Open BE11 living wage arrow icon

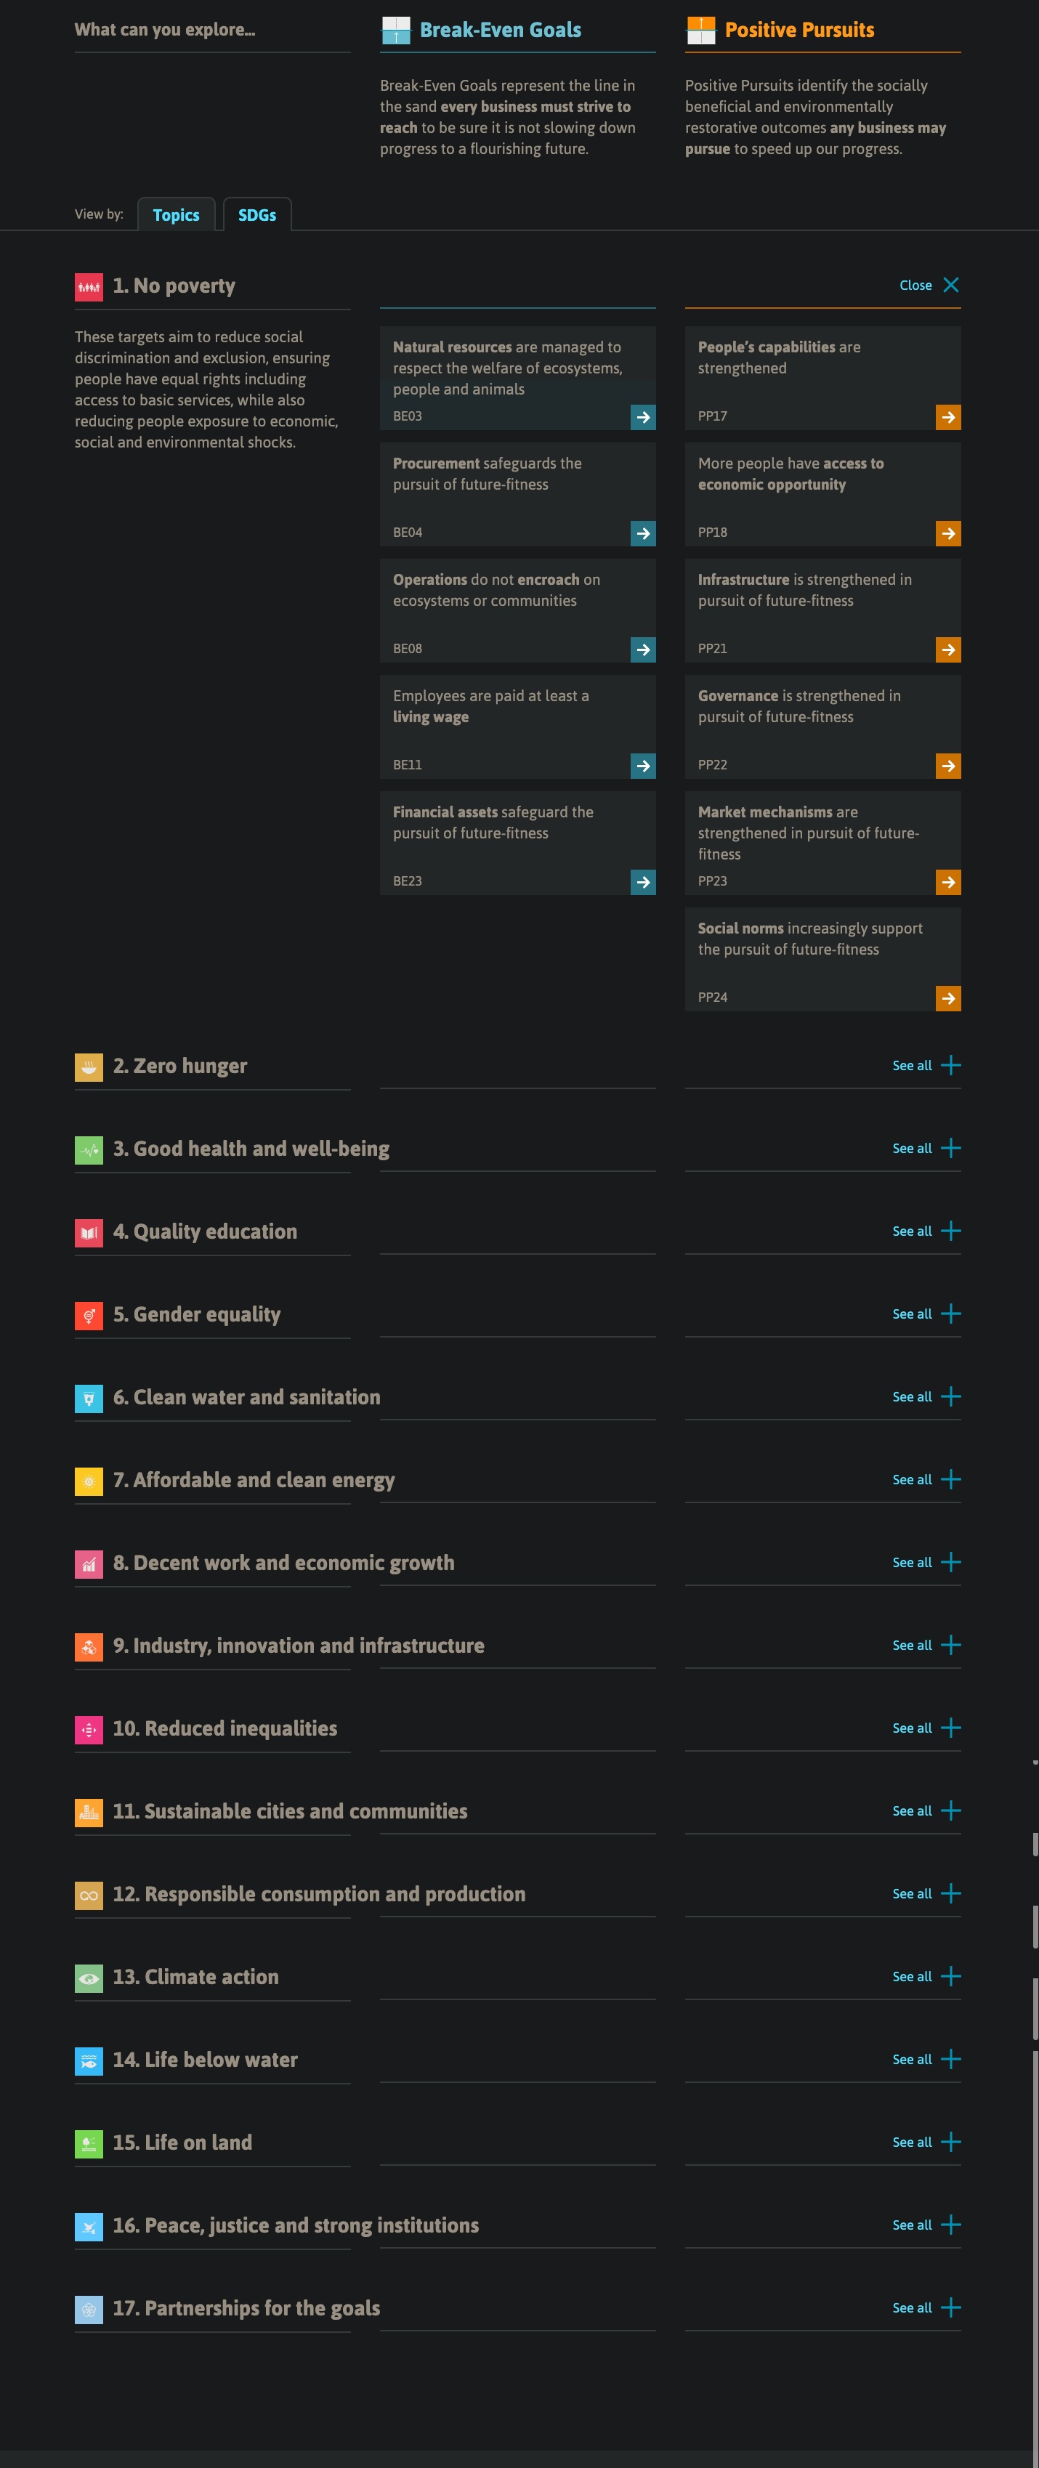[643, 766]
